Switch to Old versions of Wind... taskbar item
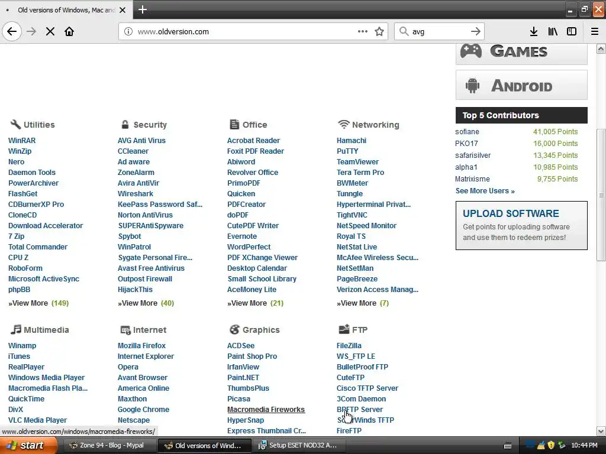The width and height of the screenshot is (606, 454). click(x=204, y=446)
